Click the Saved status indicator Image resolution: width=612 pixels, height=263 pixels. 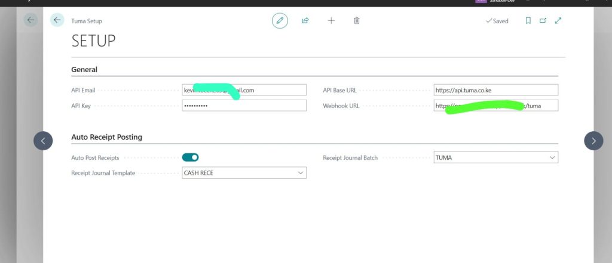497,21
